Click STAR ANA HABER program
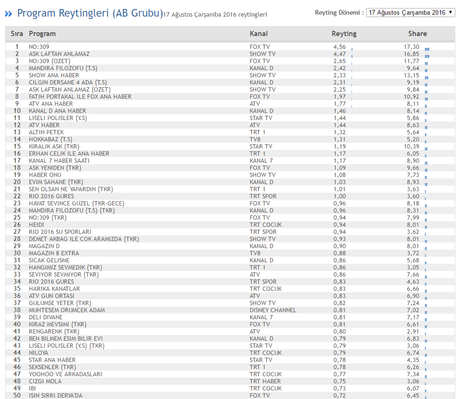This screenshot has width=460, height=399. [52, 360]
